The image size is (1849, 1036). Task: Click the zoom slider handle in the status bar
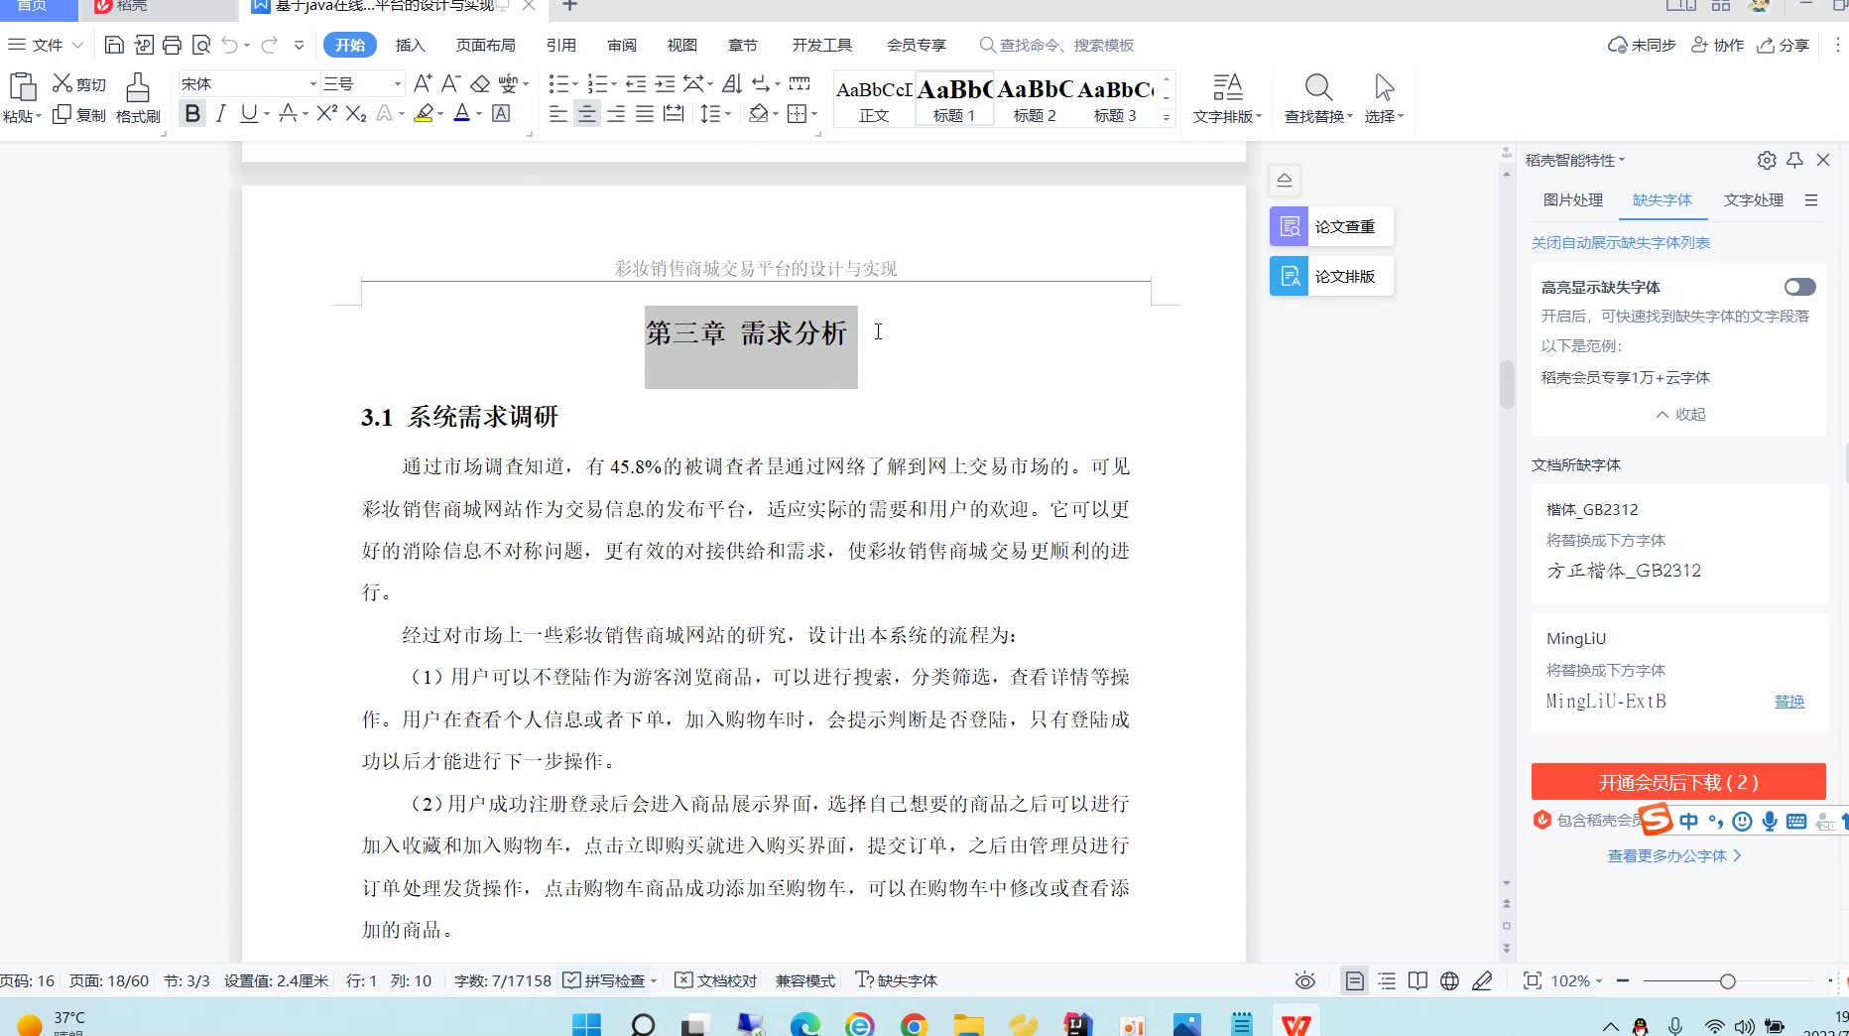click(1727, 980)
